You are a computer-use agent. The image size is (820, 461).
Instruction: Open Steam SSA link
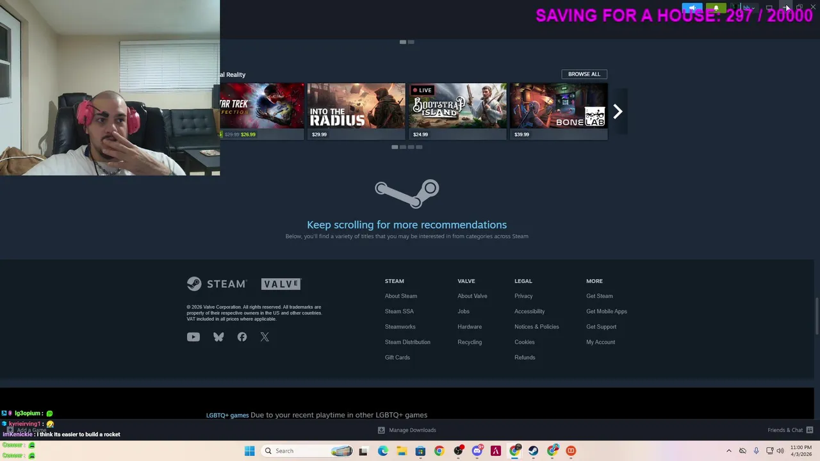coord(399,311)
